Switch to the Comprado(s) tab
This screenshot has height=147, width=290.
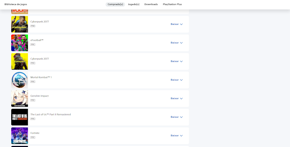pos(115,4)
